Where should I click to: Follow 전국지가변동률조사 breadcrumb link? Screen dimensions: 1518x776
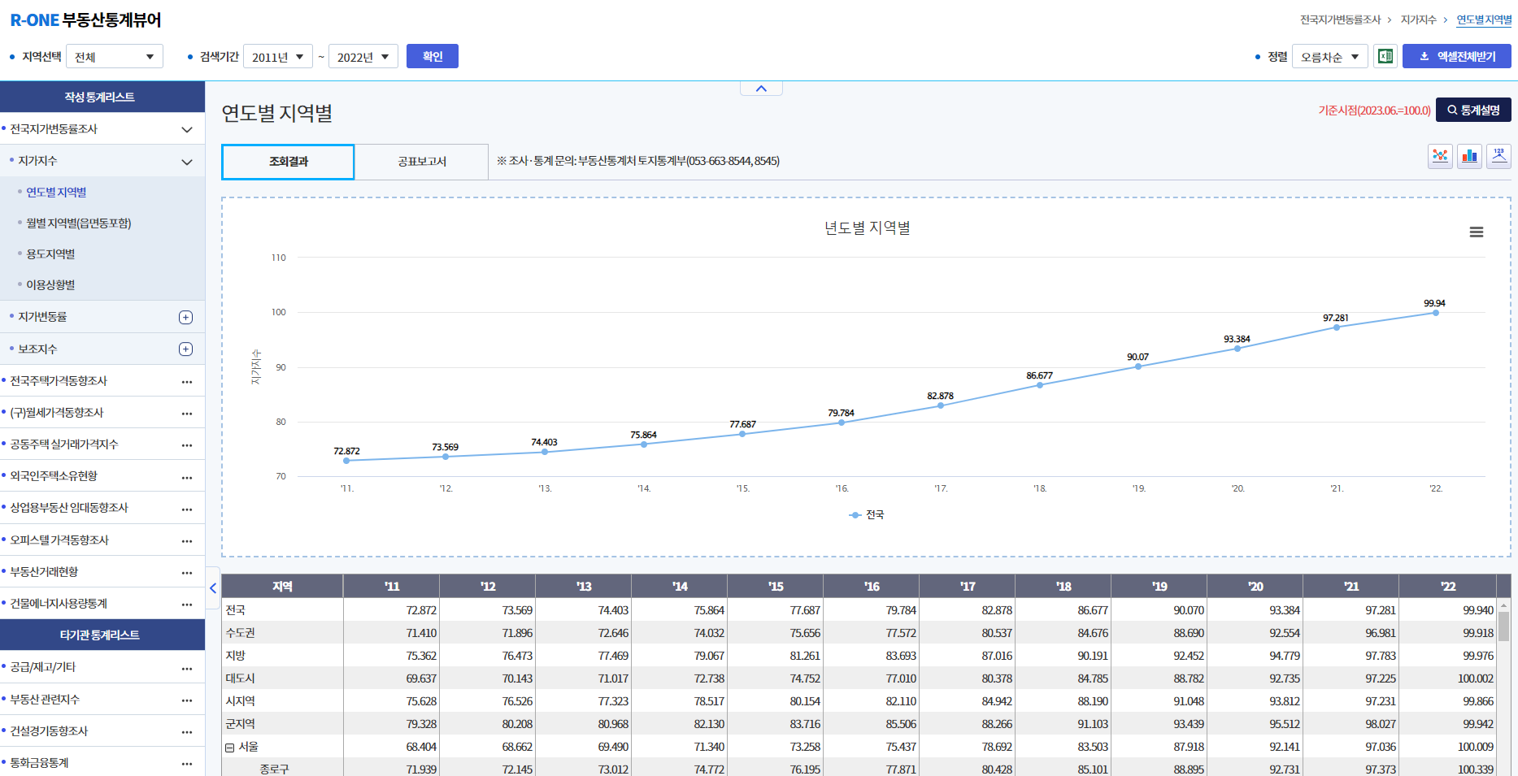(1340, 20)
